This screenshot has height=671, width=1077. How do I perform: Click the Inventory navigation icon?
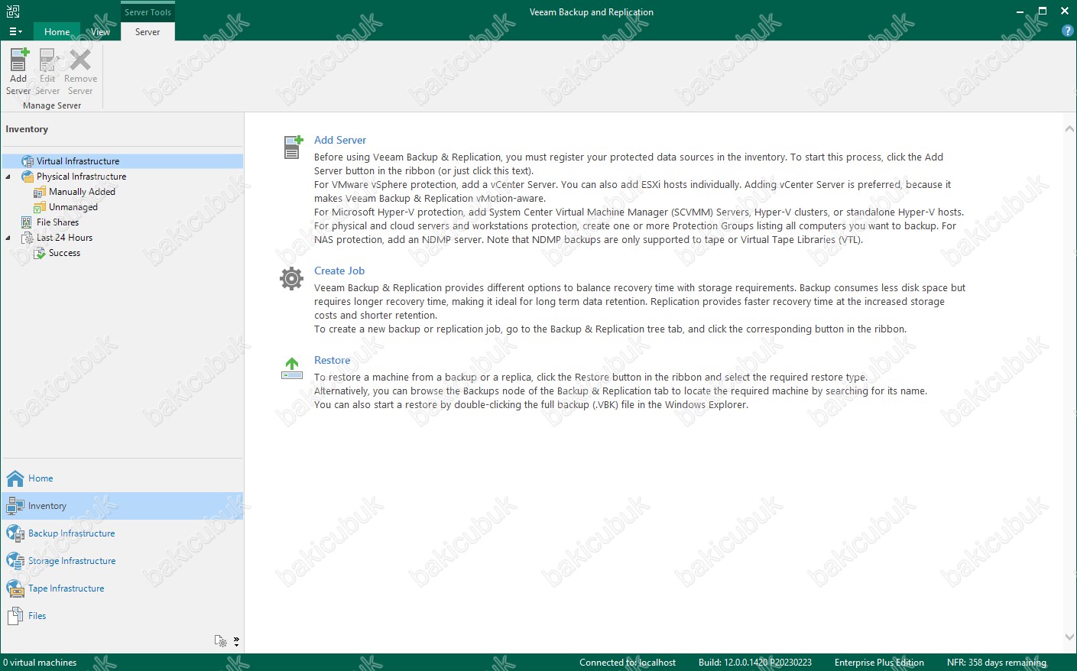coord(15,506)
